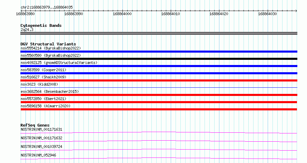307x163 pixels.
Task: Click ruler position 168863980
Action: click(25, 14)
